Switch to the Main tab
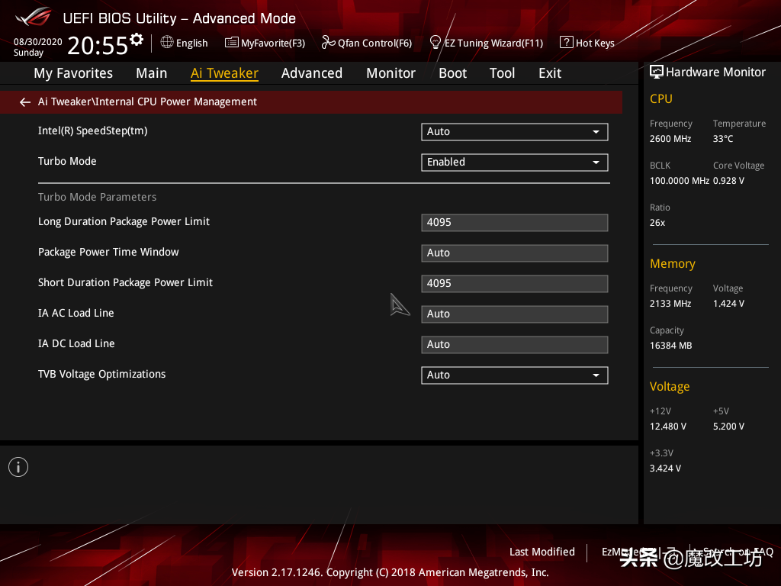Image resolution: width=781 pixels, height=586 pixels. pyautogui.click(x=152, y=73)
